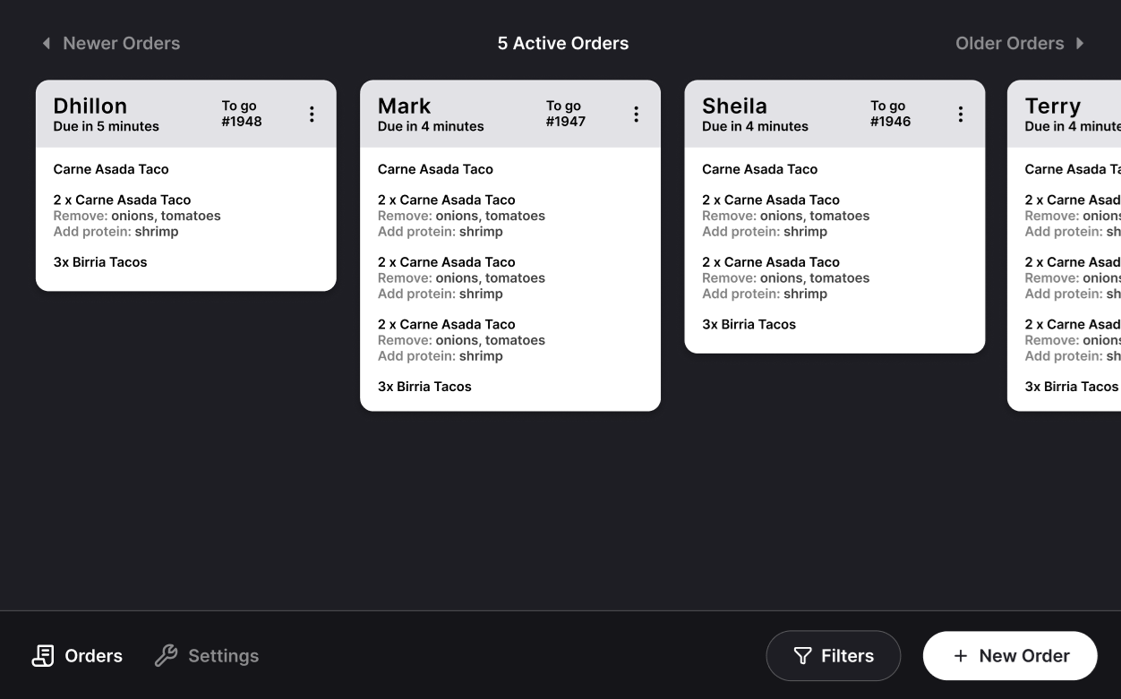Click the first 'Carne Asada Taco' line in Mark's order
1121x699 pixels.
click(x=435, y=169)
